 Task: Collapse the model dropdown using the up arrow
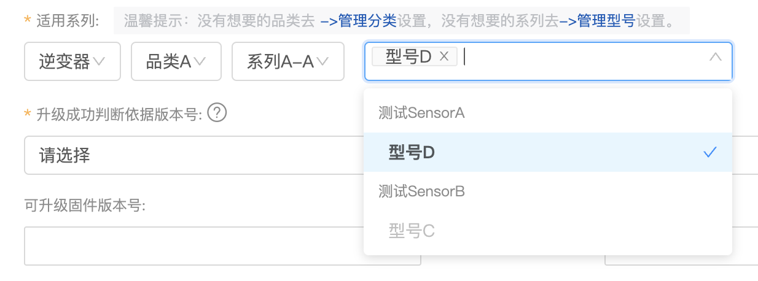click(x=715, y=57)
